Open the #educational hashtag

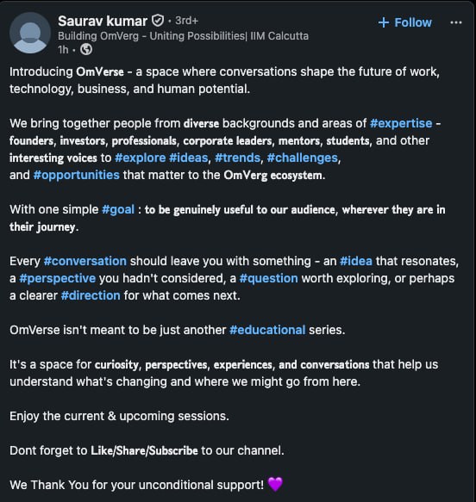coord(267,330)
